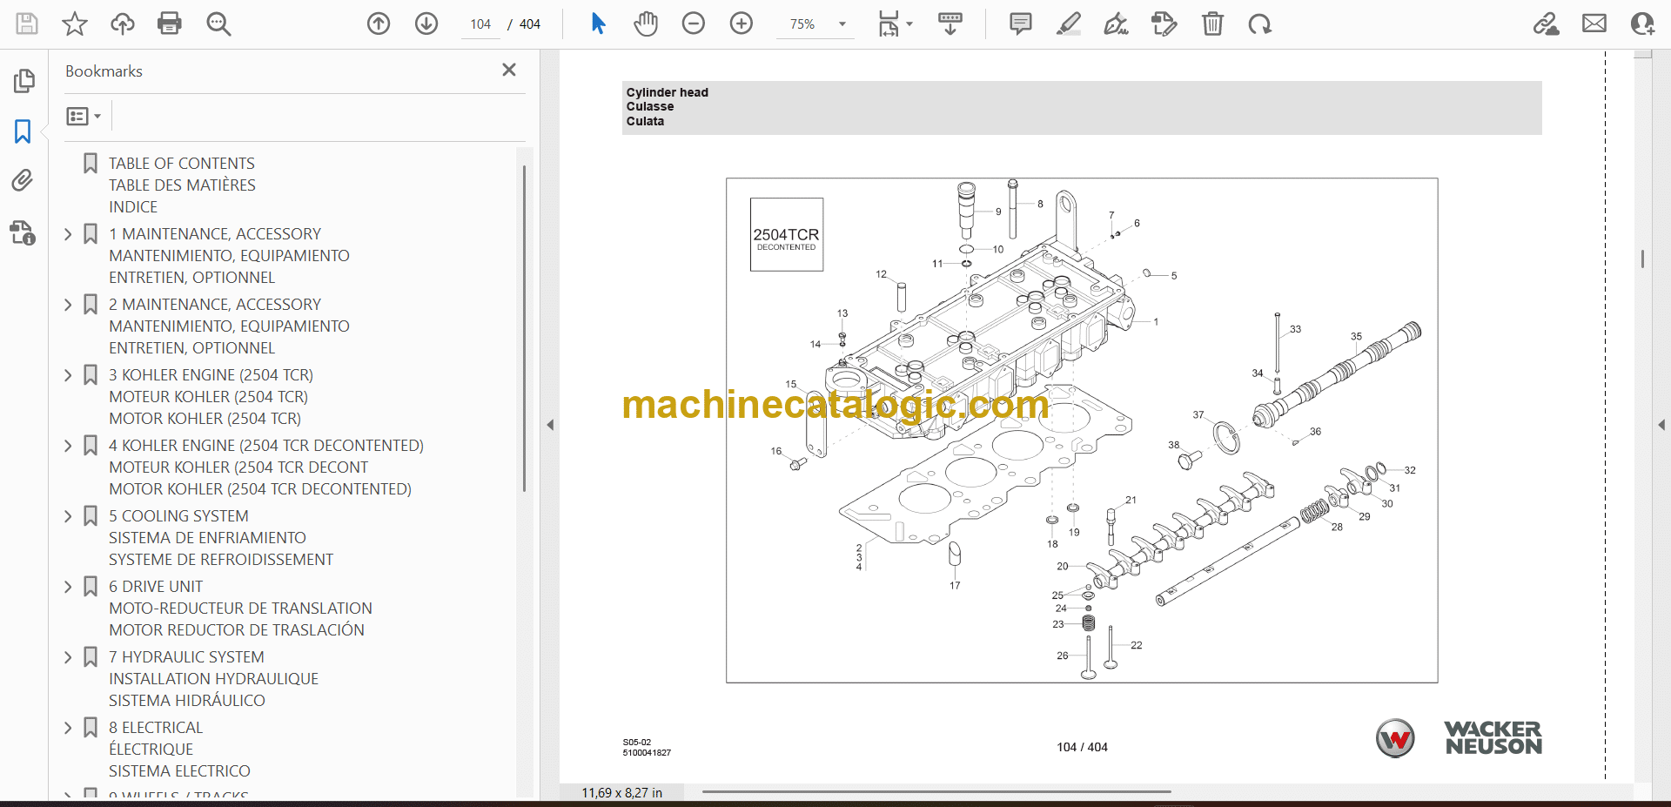Close the Bookmarks panel

point(509,70)
